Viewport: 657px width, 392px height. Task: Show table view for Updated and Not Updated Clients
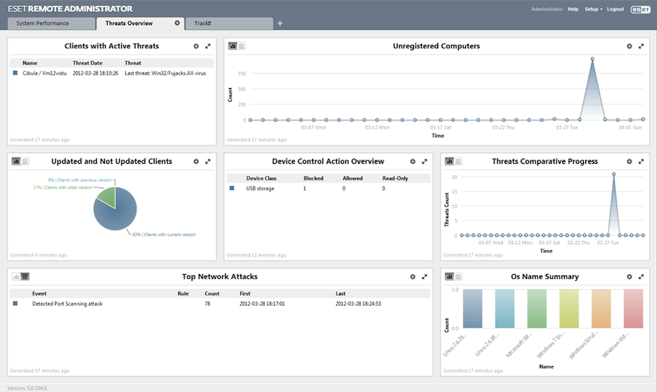point(25,161)
